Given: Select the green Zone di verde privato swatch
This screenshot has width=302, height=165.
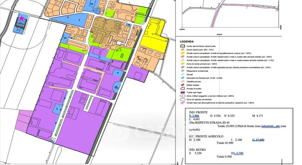Looking at the screenshot, I should (x=182, y=64).
